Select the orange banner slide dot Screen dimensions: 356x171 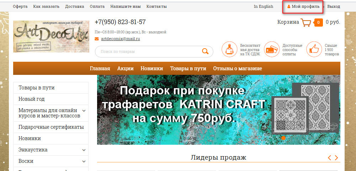[283, 138]
